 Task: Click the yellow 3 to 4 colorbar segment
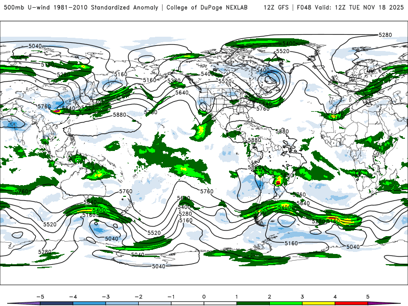point(318,303)
